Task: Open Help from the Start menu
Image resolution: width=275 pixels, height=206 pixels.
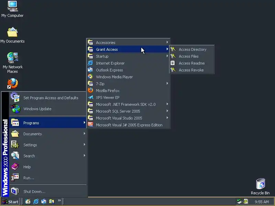Action: point(48,167)
